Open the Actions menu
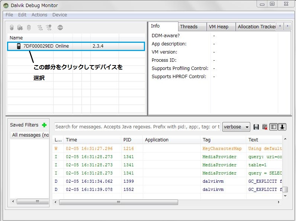The image size is (296, 221). pos(39,15)
